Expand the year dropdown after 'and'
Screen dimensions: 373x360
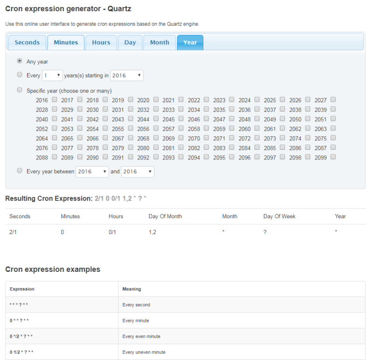[x=138, y=172]
